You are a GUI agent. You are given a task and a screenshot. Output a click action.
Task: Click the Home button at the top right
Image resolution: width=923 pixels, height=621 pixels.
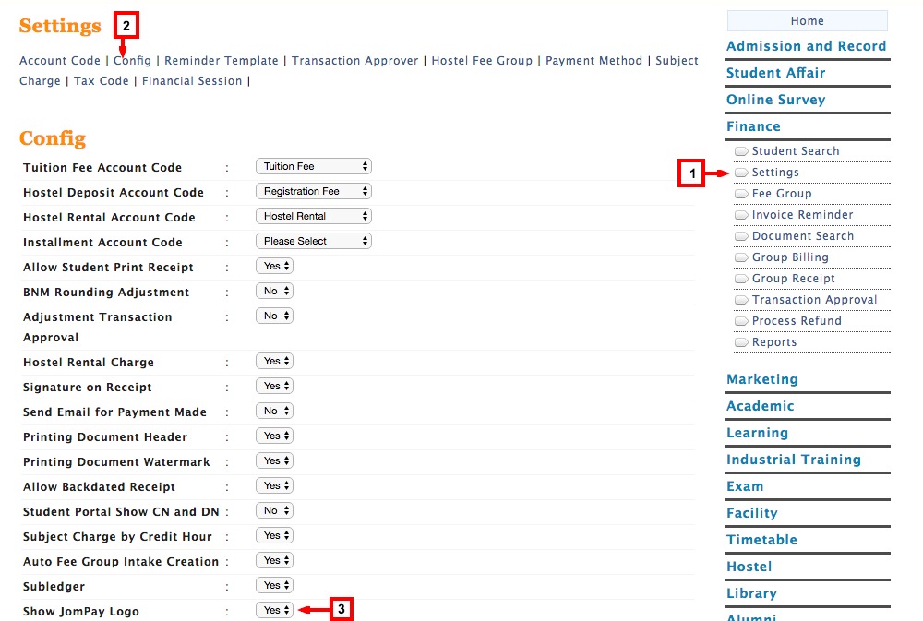tap(807, 20)
